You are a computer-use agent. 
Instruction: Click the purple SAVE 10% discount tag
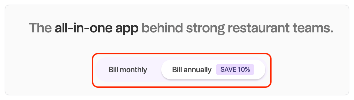click(235, 70)
